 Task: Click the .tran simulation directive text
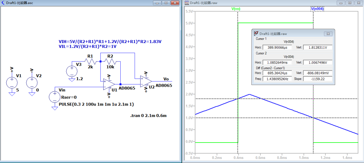(x=149, y=116)
